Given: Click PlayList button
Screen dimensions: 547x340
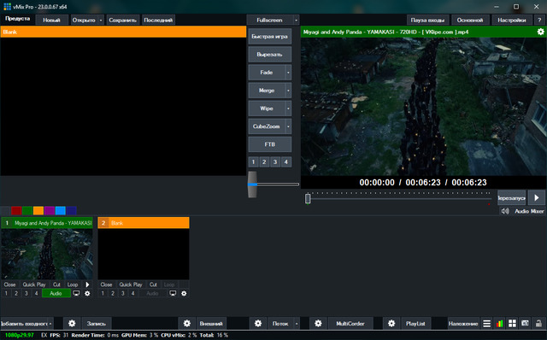Looking at the screenshot, I should coord(415,324).
